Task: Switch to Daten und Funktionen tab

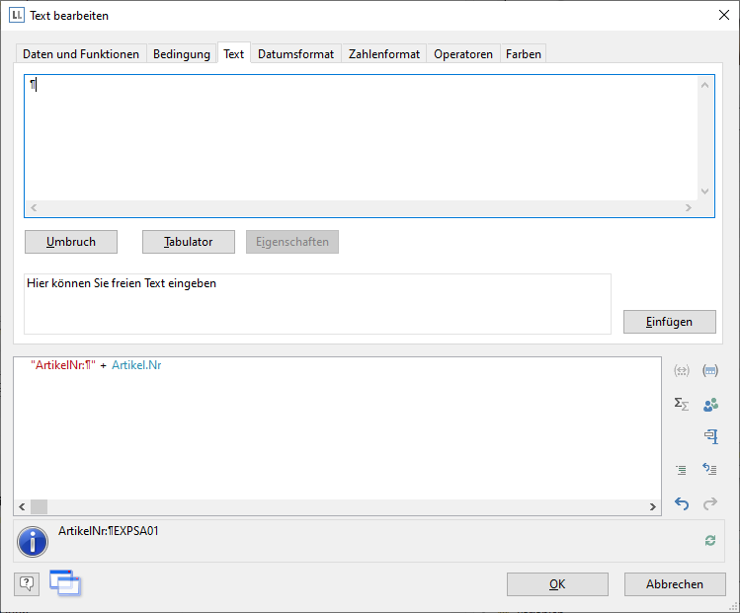Action: tap(81, 54)
